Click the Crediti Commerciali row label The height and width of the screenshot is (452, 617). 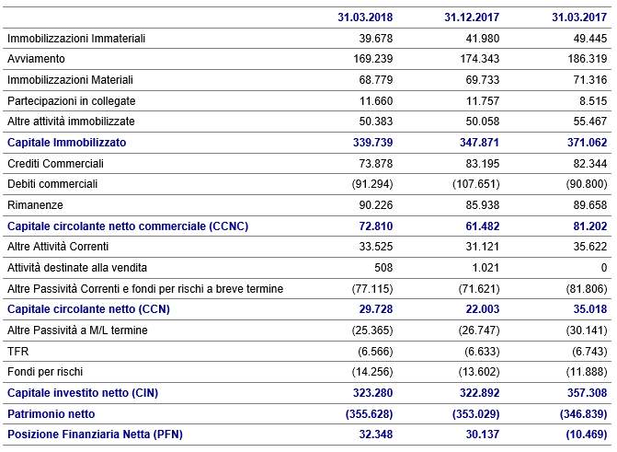tap(55, 163)
